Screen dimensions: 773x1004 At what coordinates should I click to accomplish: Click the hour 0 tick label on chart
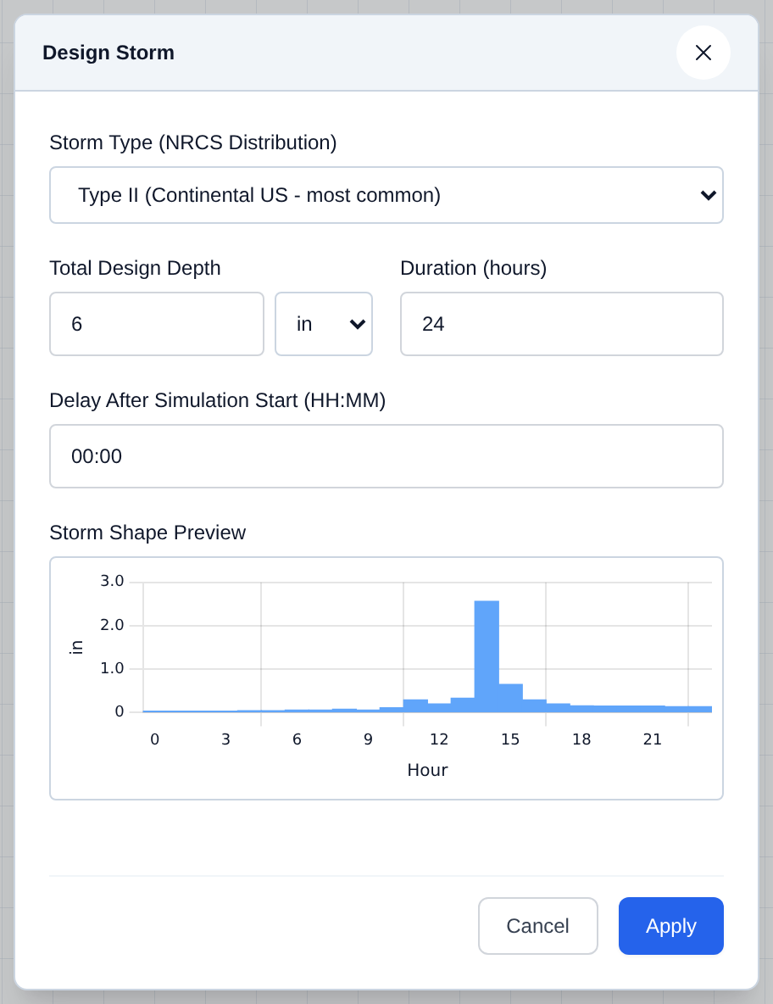click(x=155, y=739)
